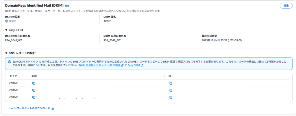296x116 pixels.
Task: Click the 値 column header
Action: click(170, 76)
